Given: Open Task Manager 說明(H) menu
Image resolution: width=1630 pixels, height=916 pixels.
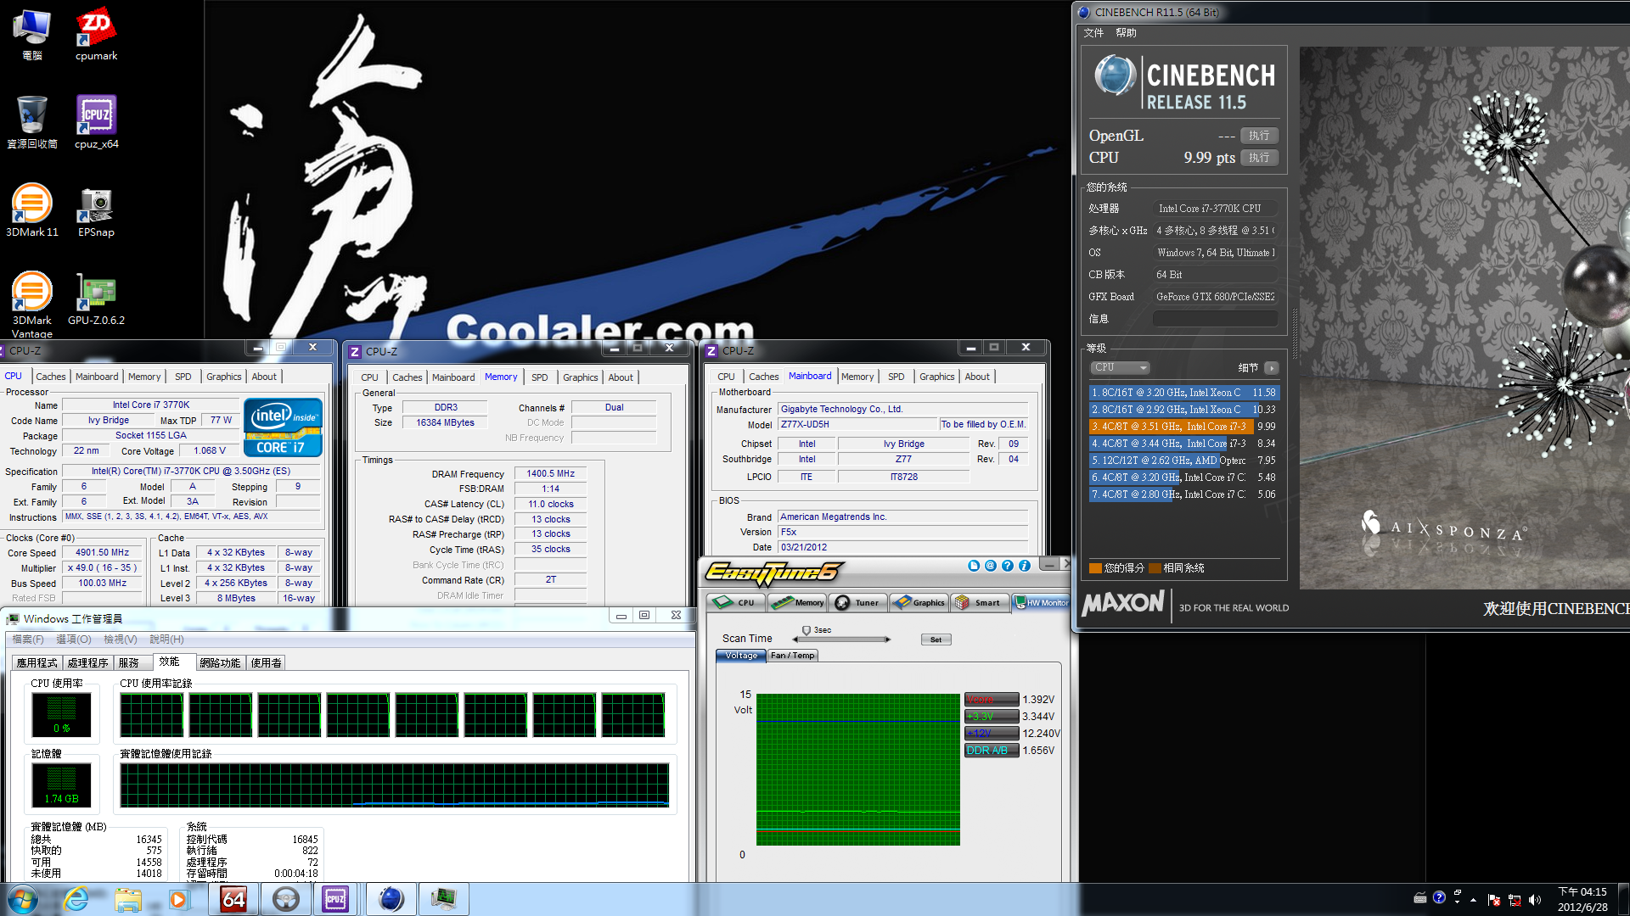Looking at the screenshot, I should 166,639.
